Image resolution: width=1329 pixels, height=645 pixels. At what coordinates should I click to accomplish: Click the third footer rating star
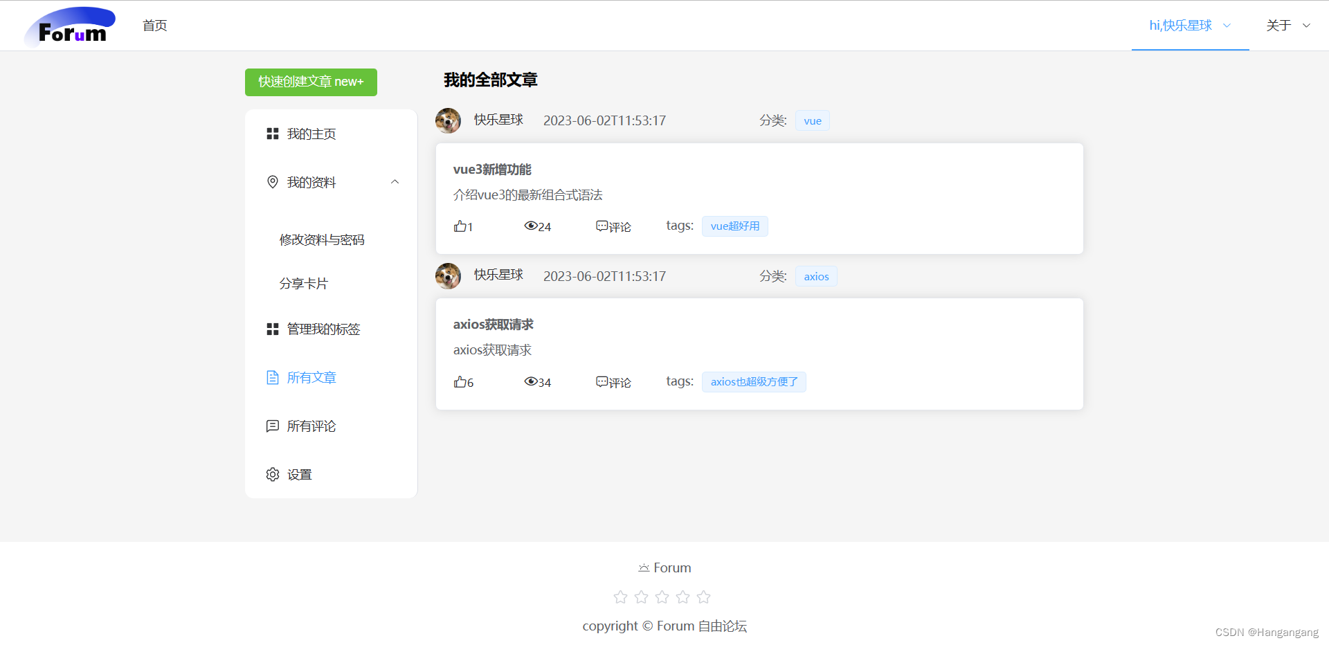662,596
